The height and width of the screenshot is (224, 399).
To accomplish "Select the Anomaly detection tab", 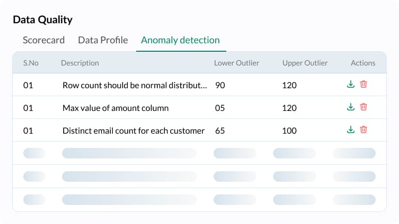I will pyautogui.click(x=180, y=40).
